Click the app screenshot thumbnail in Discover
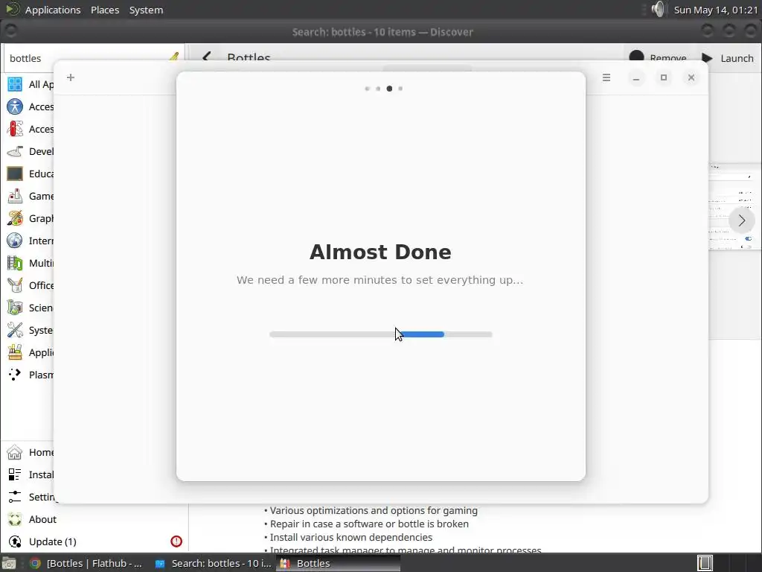 [x=735, y=207]
